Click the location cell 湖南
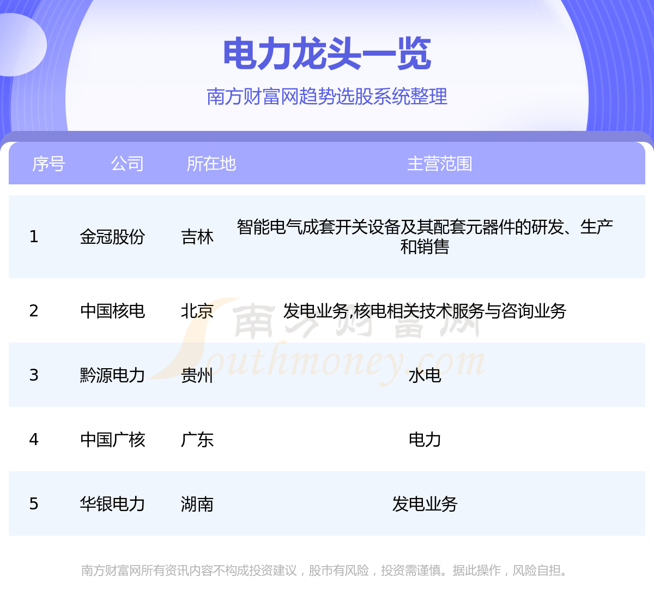Viewport: 654px width, 594px height. [x=197, y=504]
